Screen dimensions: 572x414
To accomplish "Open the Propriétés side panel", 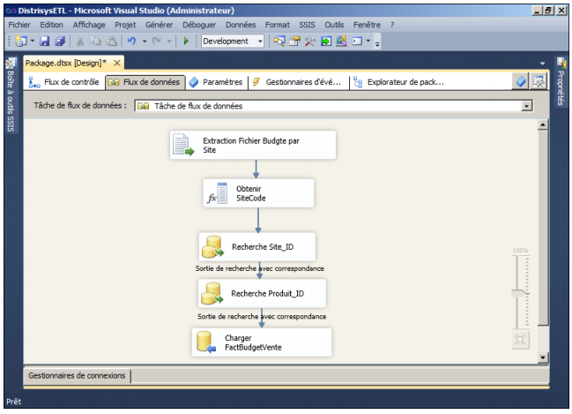I will pos(561,84).
